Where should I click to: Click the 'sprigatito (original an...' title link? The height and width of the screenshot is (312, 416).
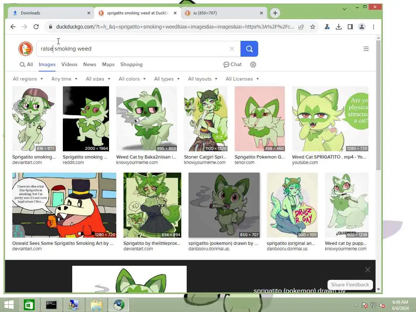coord(291,243)
